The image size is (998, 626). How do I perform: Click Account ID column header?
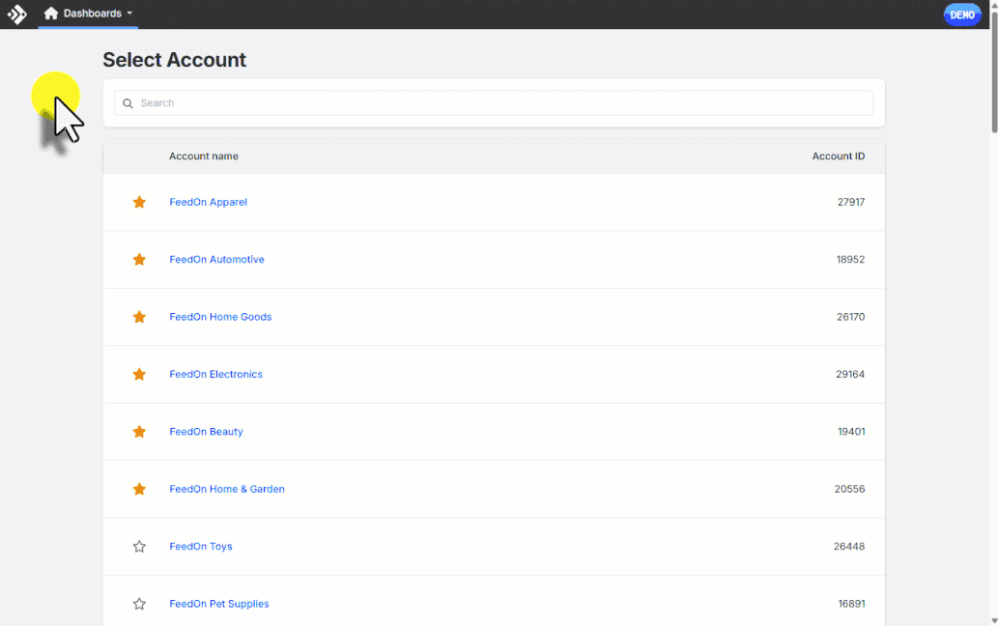click(x=839, y=156)
